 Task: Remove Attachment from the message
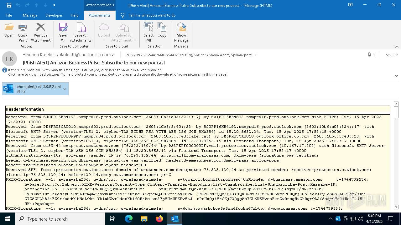click(x=40, y=32)
